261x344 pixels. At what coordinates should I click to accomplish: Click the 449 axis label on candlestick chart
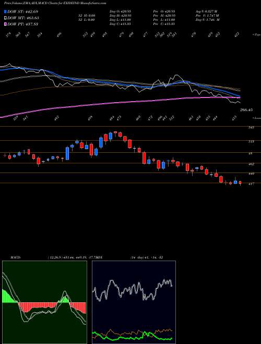pos(251,174)
